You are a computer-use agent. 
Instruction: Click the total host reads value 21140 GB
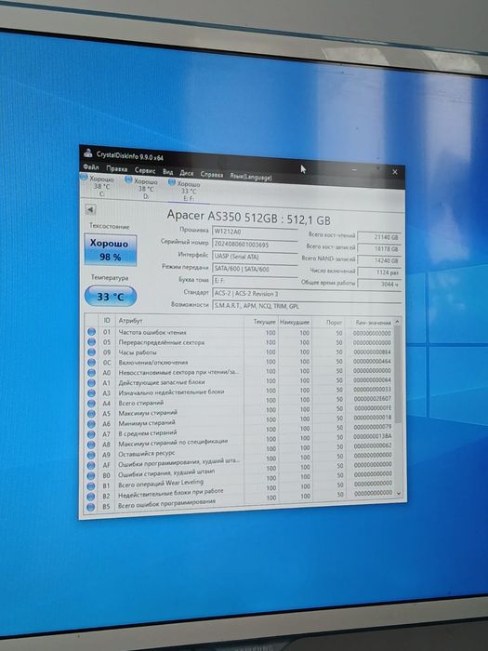click(x=379, y=237)
